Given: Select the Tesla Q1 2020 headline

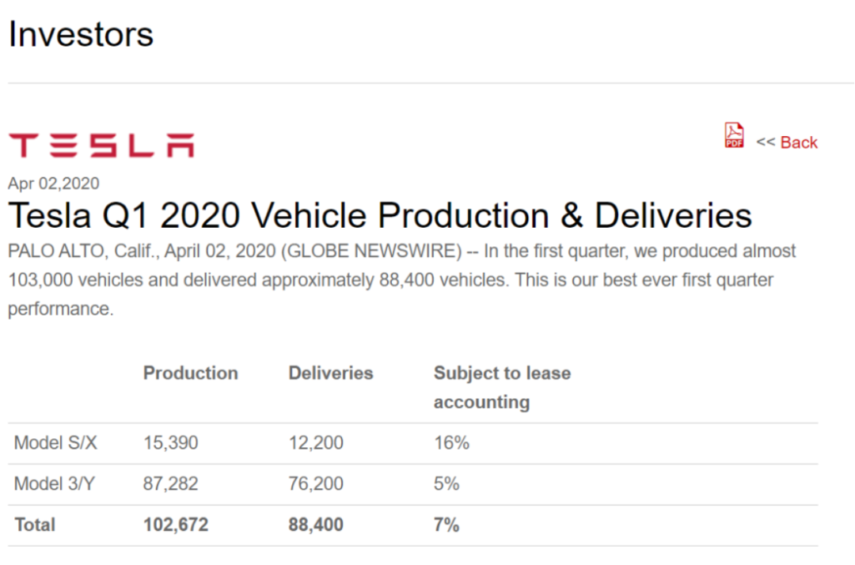Looking at the screenshot, I should 380,215.
